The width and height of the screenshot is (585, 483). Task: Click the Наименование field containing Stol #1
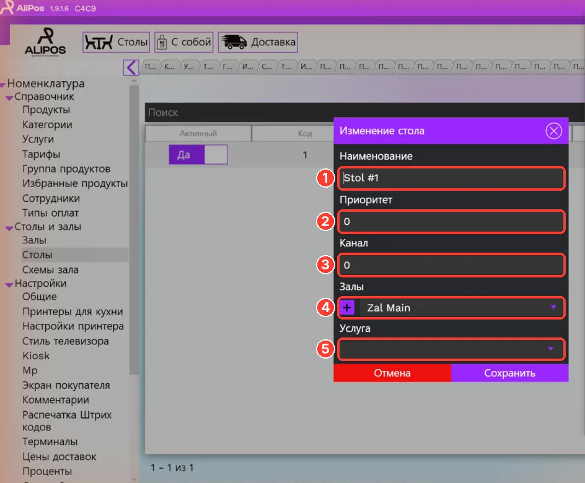451,178
